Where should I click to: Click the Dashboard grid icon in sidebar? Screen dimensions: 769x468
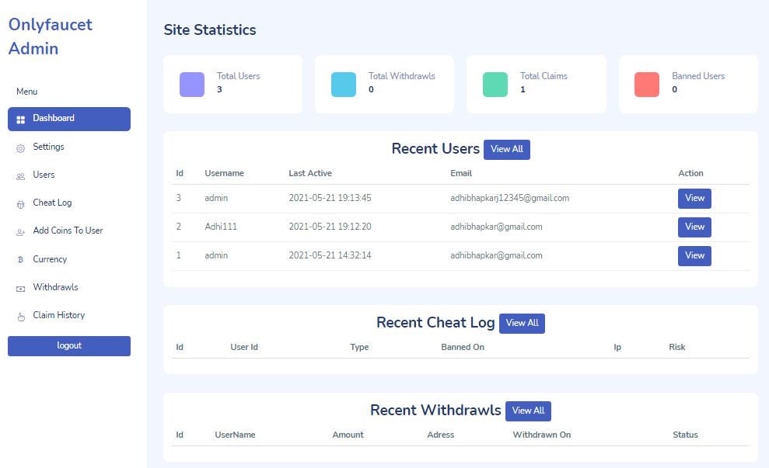coord(20,120)
